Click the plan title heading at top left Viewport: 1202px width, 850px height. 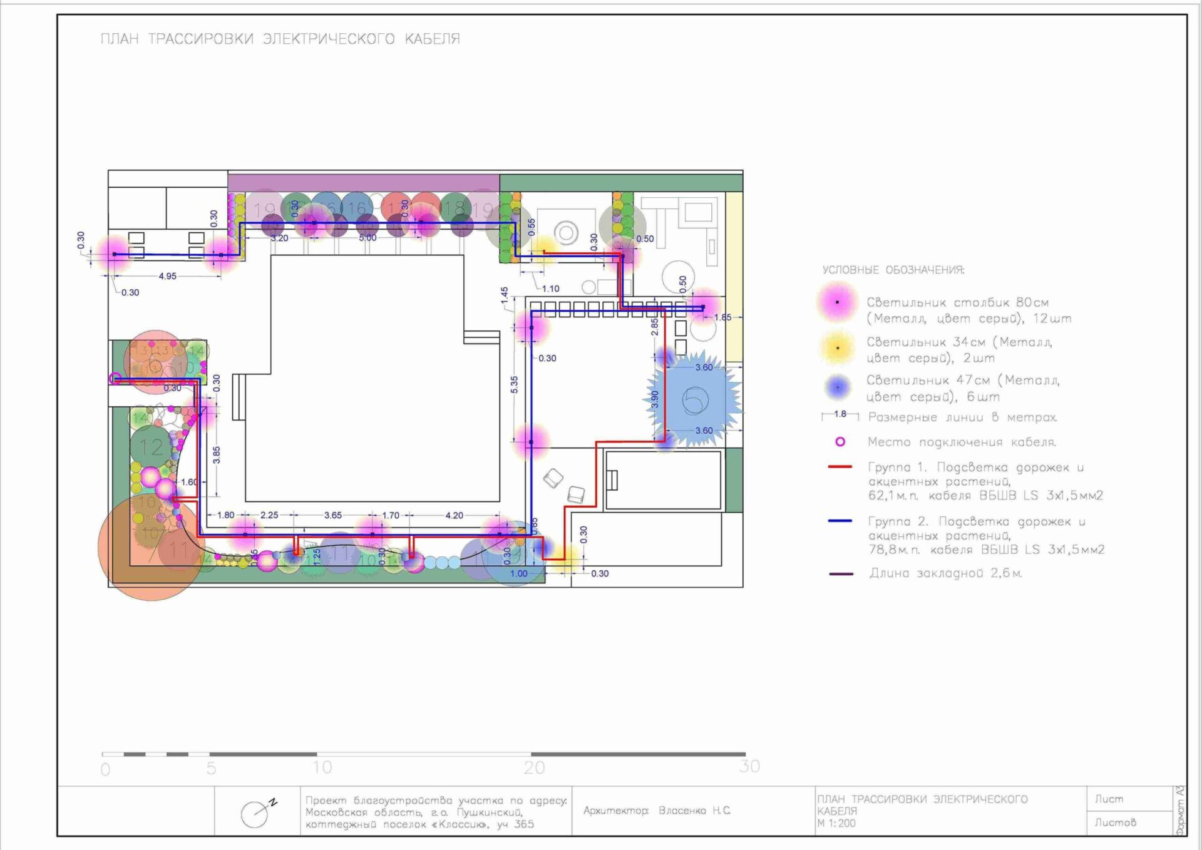pyautogui.click(x=280, y=39)
